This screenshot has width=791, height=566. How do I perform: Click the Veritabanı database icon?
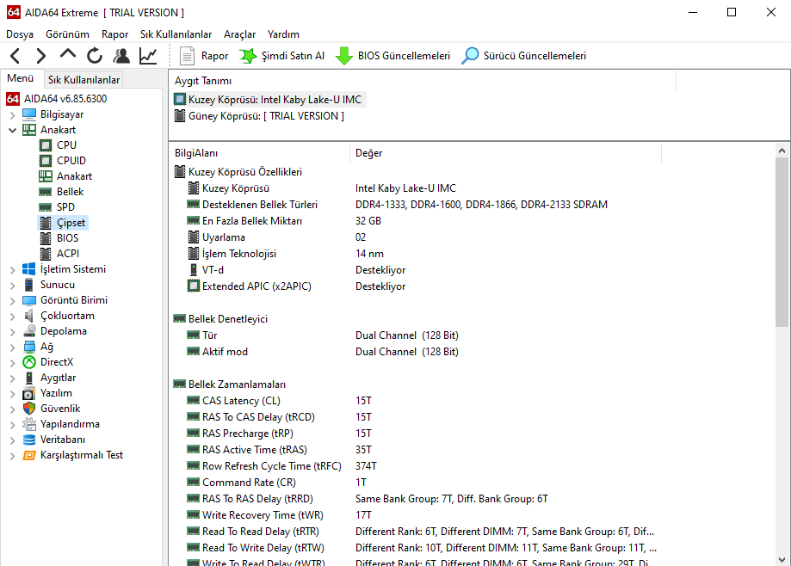pos(29,440)
